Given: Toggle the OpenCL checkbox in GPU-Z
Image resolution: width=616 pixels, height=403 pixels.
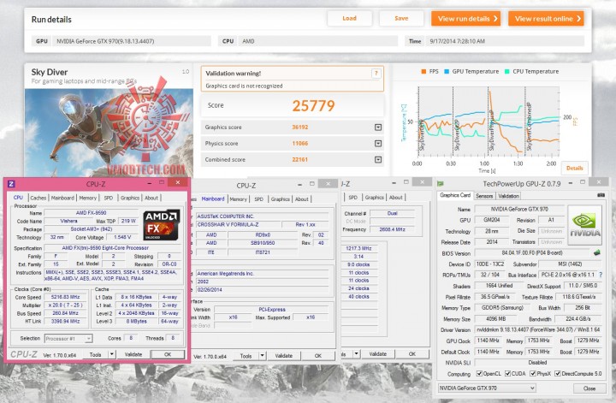Looking at the screenshot, I should pos(479,374).
